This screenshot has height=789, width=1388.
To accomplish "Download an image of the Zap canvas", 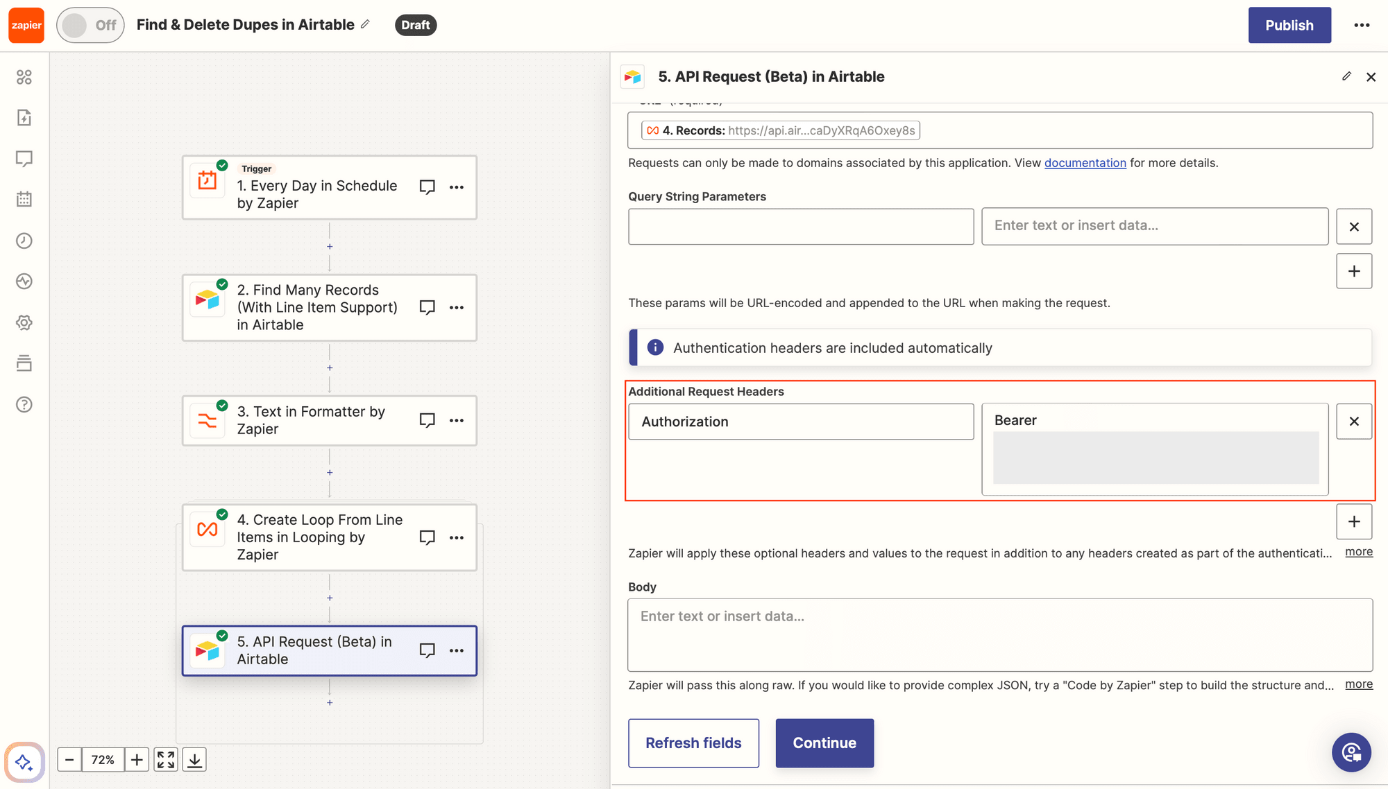I will (x=194, y=759).
